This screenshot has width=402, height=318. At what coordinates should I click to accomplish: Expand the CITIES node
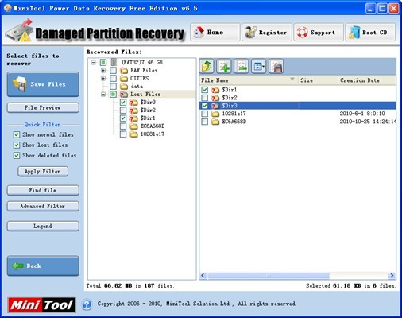[x=103, y=79]
